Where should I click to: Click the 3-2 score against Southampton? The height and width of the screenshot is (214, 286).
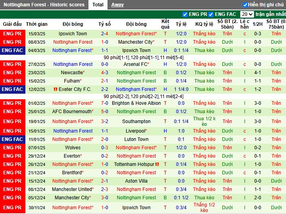pos(104,121)
